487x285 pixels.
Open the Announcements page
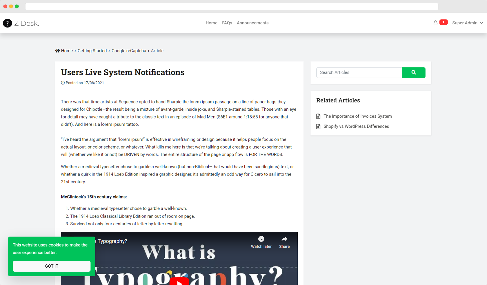click(x=252, y=23)
